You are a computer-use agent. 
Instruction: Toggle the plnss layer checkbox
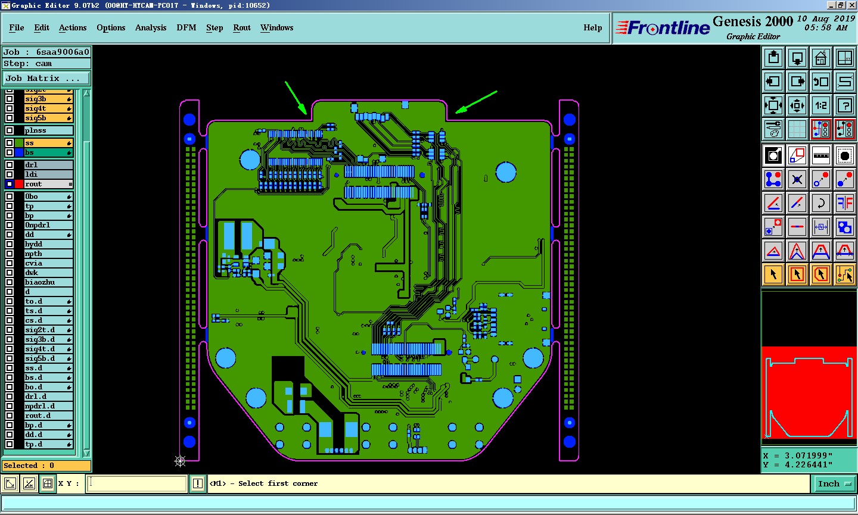10,130
